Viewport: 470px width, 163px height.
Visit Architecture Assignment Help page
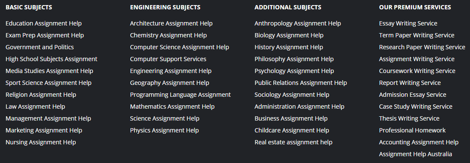(171, 23)
